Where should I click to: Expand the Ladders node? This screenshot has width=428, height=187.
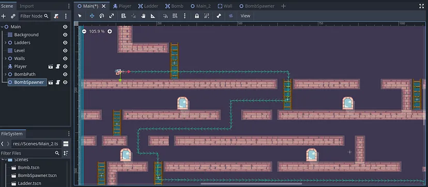point(6,42)
